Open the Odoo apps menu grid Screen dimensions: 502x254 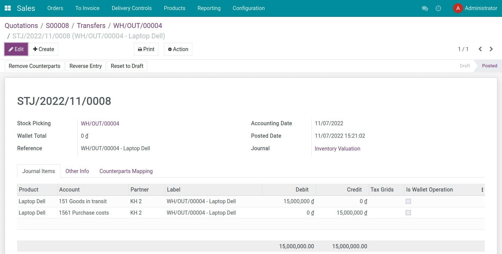(x=8, y=8)
